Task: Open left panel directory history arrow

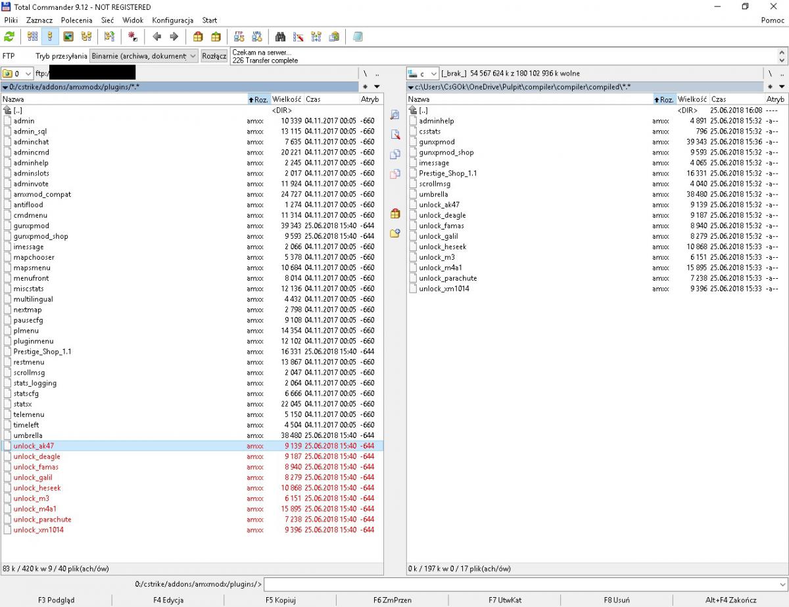Action: click(x=377, y=87)
